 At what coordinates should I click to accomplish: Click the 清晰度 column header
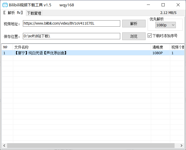click(x=160, y=47)
